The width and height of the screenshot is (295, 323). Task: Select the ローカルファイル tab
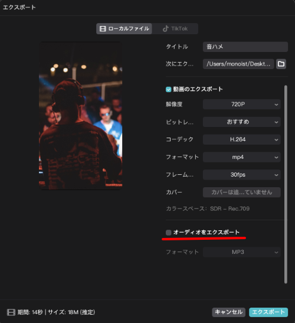pos(124,28)
